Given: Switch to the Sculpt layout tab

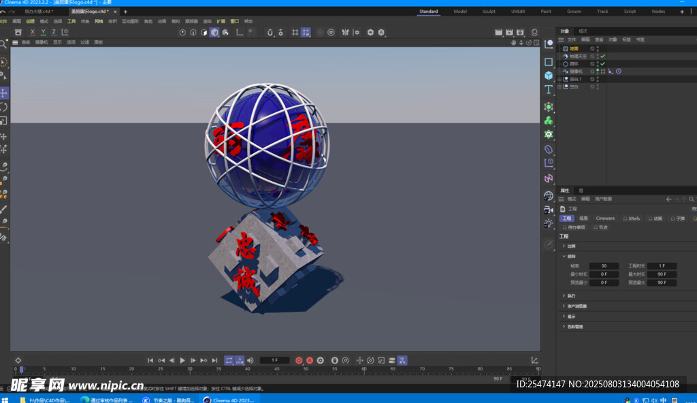Looking at the screenshot, I should coord(489,12).
